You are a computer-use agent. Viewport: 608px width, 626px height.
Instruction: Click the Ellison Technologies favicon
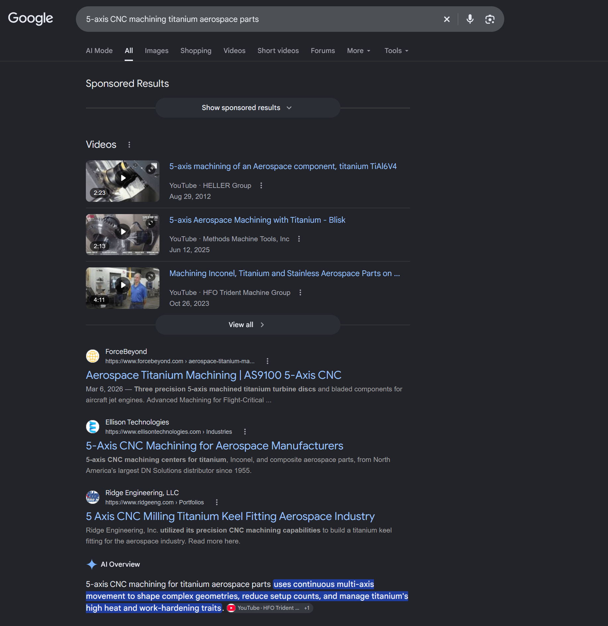click(x=92, y=427)
